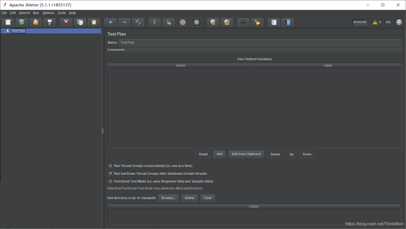Click the Help question mark icon
The image size is (406, 229).
click(288, 22)
